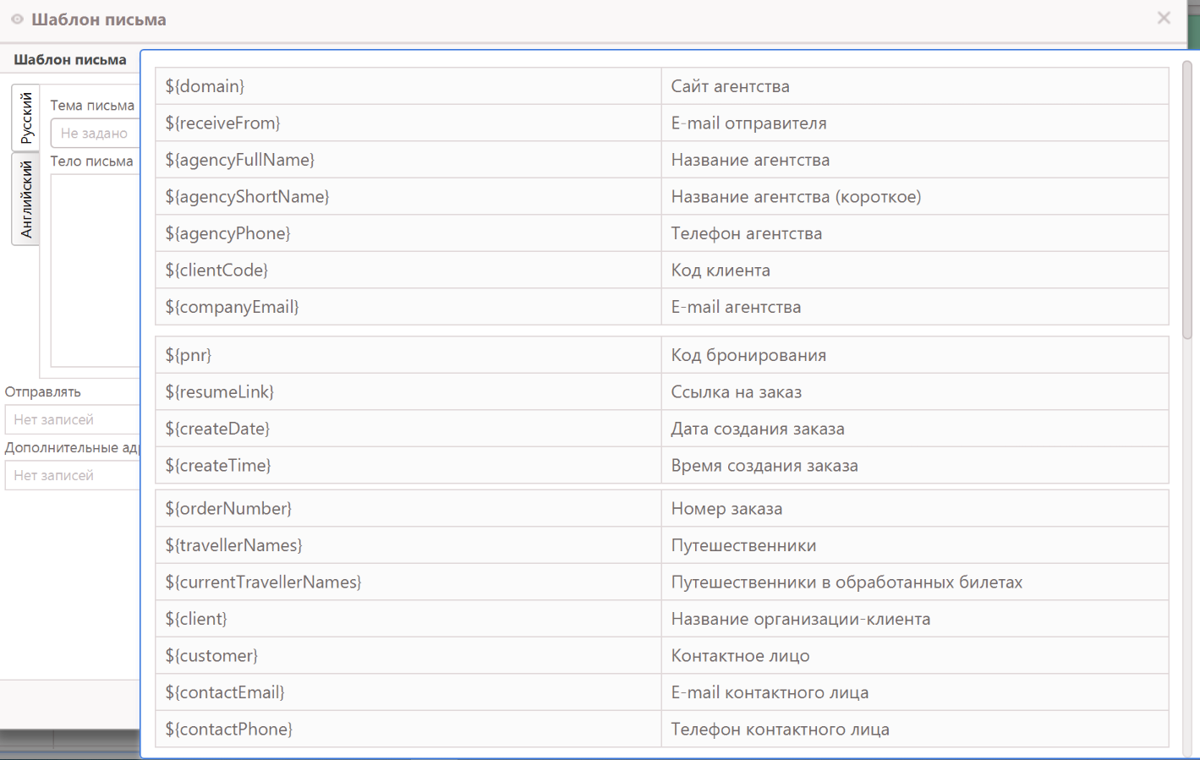Image resolution: width=1200 pixels, height=760 pixels.
Task: Pick the ${agencyFullName} variable
Action: click(x=239, y=160)
